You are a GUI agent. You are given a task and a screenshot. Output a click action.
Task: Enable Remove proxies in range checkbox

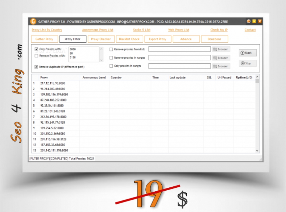click(x=111, y=58)
